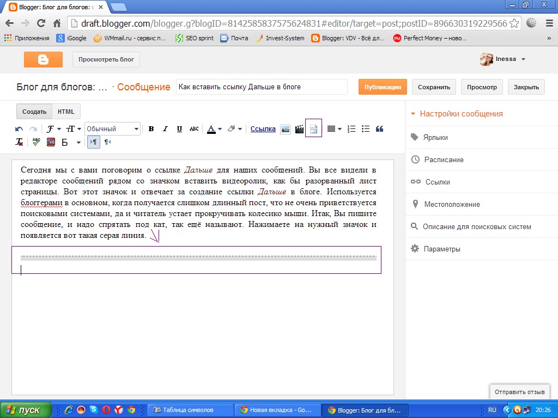Set left-to-right text direction
558x418 pixels.
click(x=93, y=142)
